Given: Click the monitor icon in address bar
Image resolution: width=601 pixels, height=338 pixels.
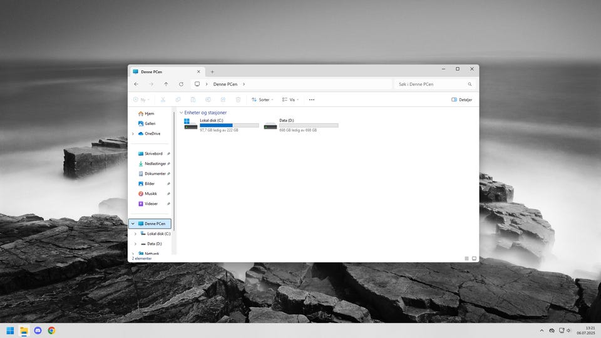Looking at the screenshot, I should [x=197, y=84].
